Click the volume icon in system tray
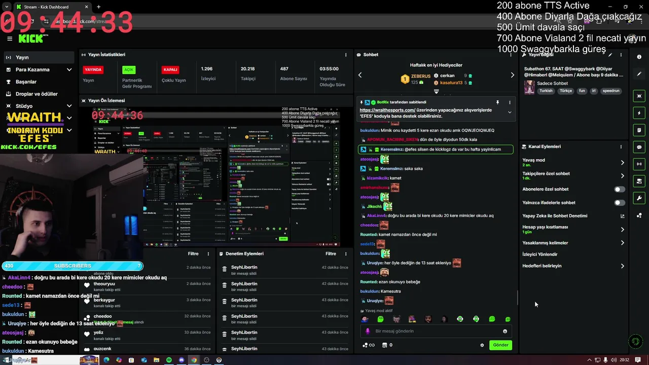This screenshot has width=649, height=365. point(614,360)
